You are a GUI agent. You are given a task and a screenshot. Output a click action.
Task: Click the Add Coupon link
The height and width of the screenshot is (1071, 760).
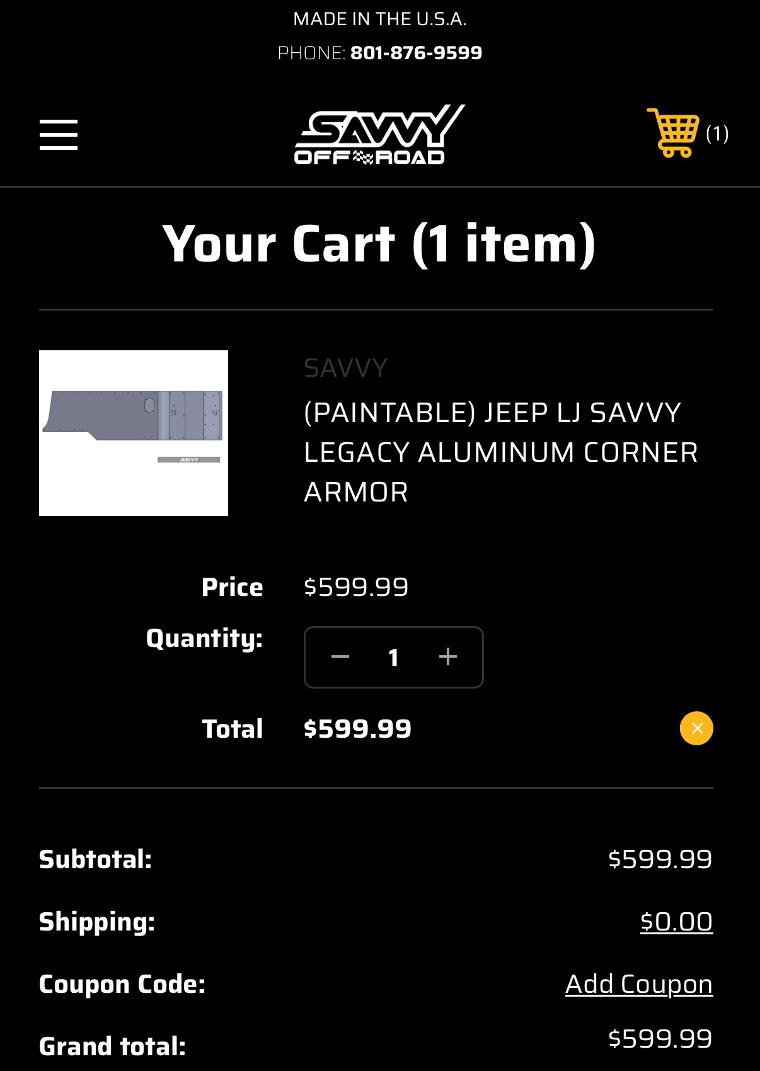[638, 984]
